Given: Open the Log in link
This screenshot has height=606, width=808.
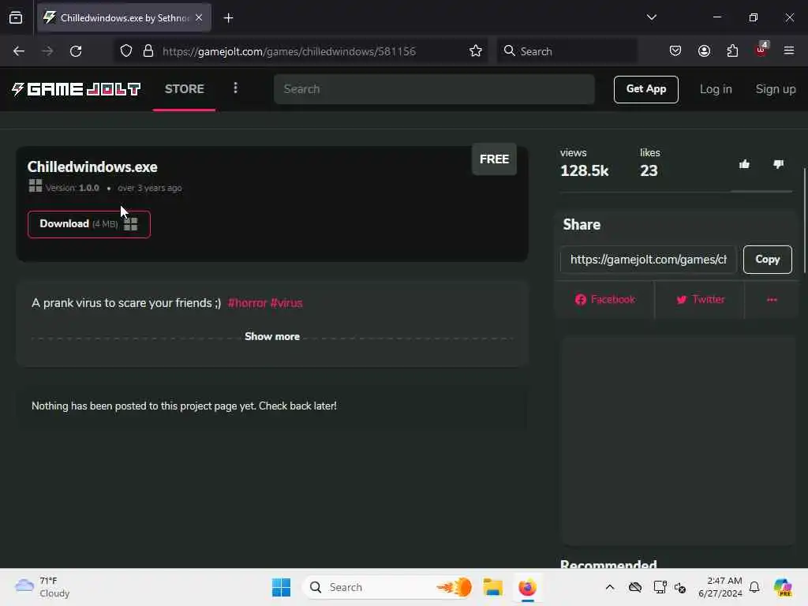Looking at the screenshot, I should [715, 89].
